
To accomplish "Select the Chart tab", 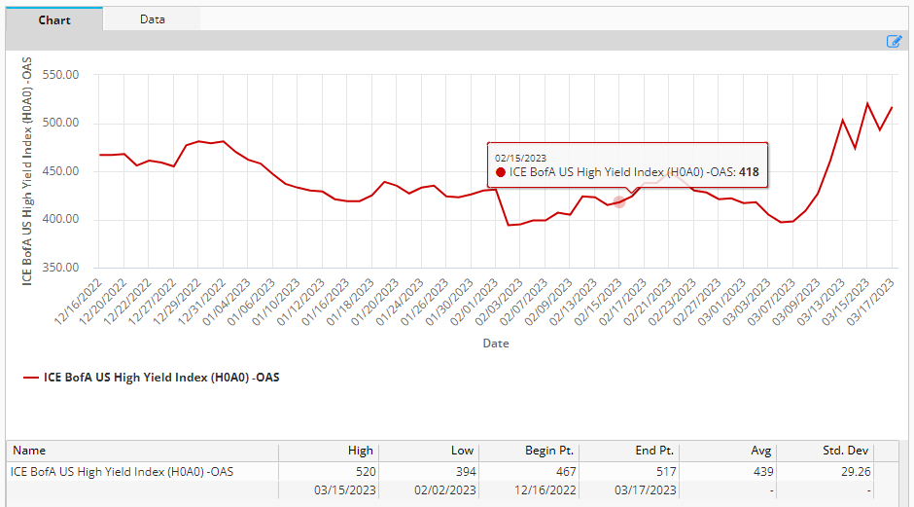I will tap(54, 19).
